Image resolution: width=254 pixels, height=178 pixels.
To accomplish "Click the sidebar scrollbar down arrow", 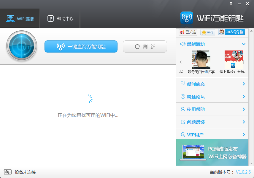I will [x=251, y=164].
